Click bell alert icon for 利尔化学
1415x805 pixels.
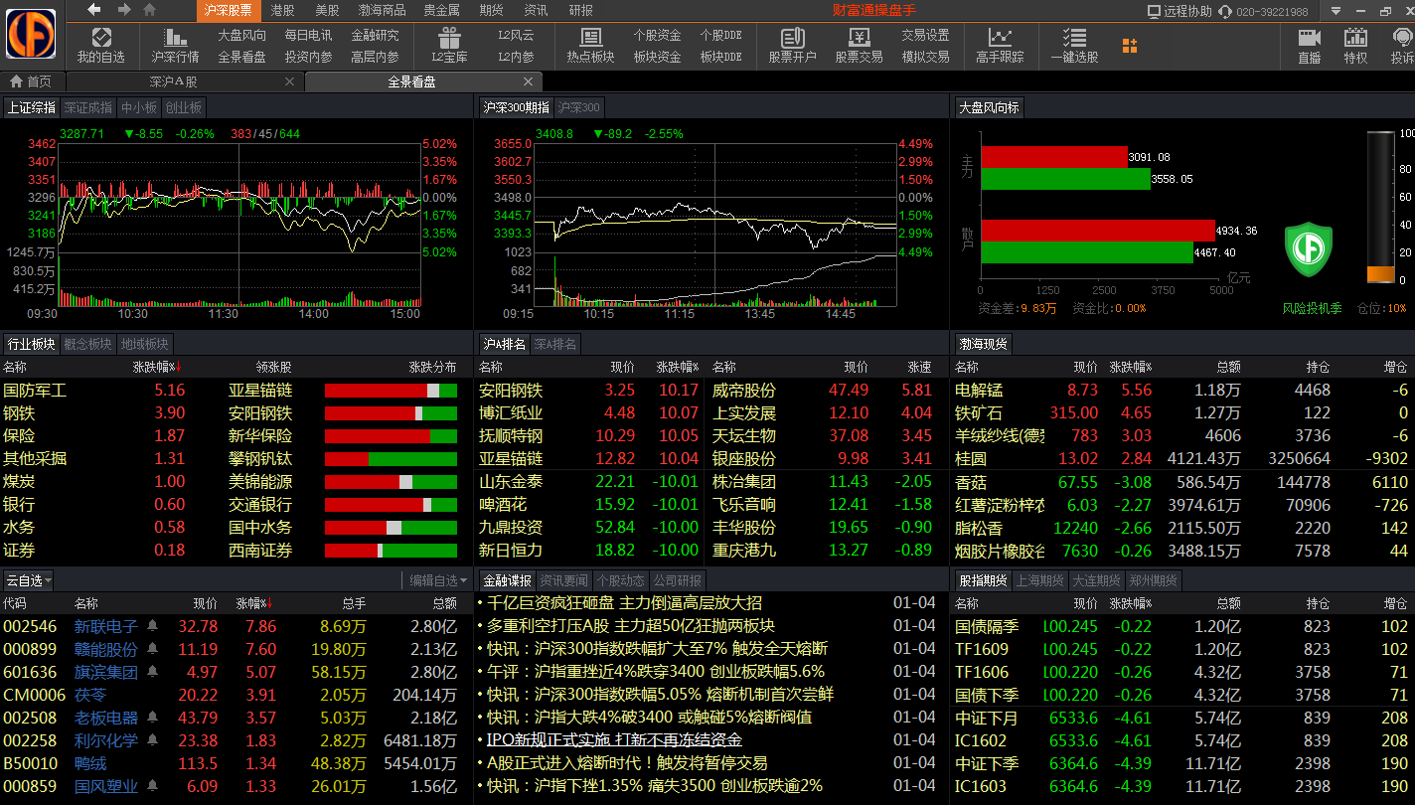(x=152, y=740)
